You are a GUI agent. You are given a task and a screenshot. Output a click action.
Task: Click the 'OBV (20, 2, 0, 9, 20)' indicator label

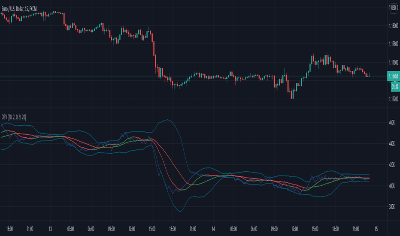(x=14, y=118)
